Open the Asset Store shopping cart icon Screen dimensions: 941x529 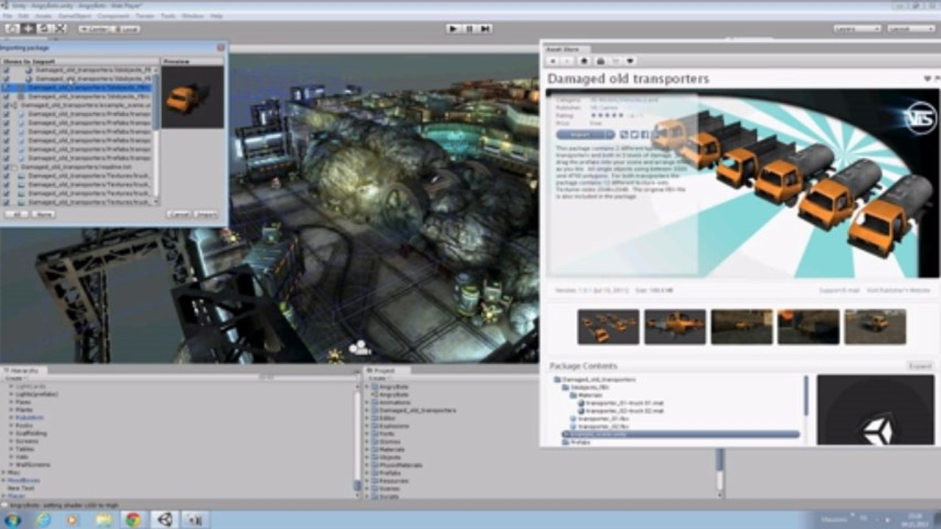(615, 61)
